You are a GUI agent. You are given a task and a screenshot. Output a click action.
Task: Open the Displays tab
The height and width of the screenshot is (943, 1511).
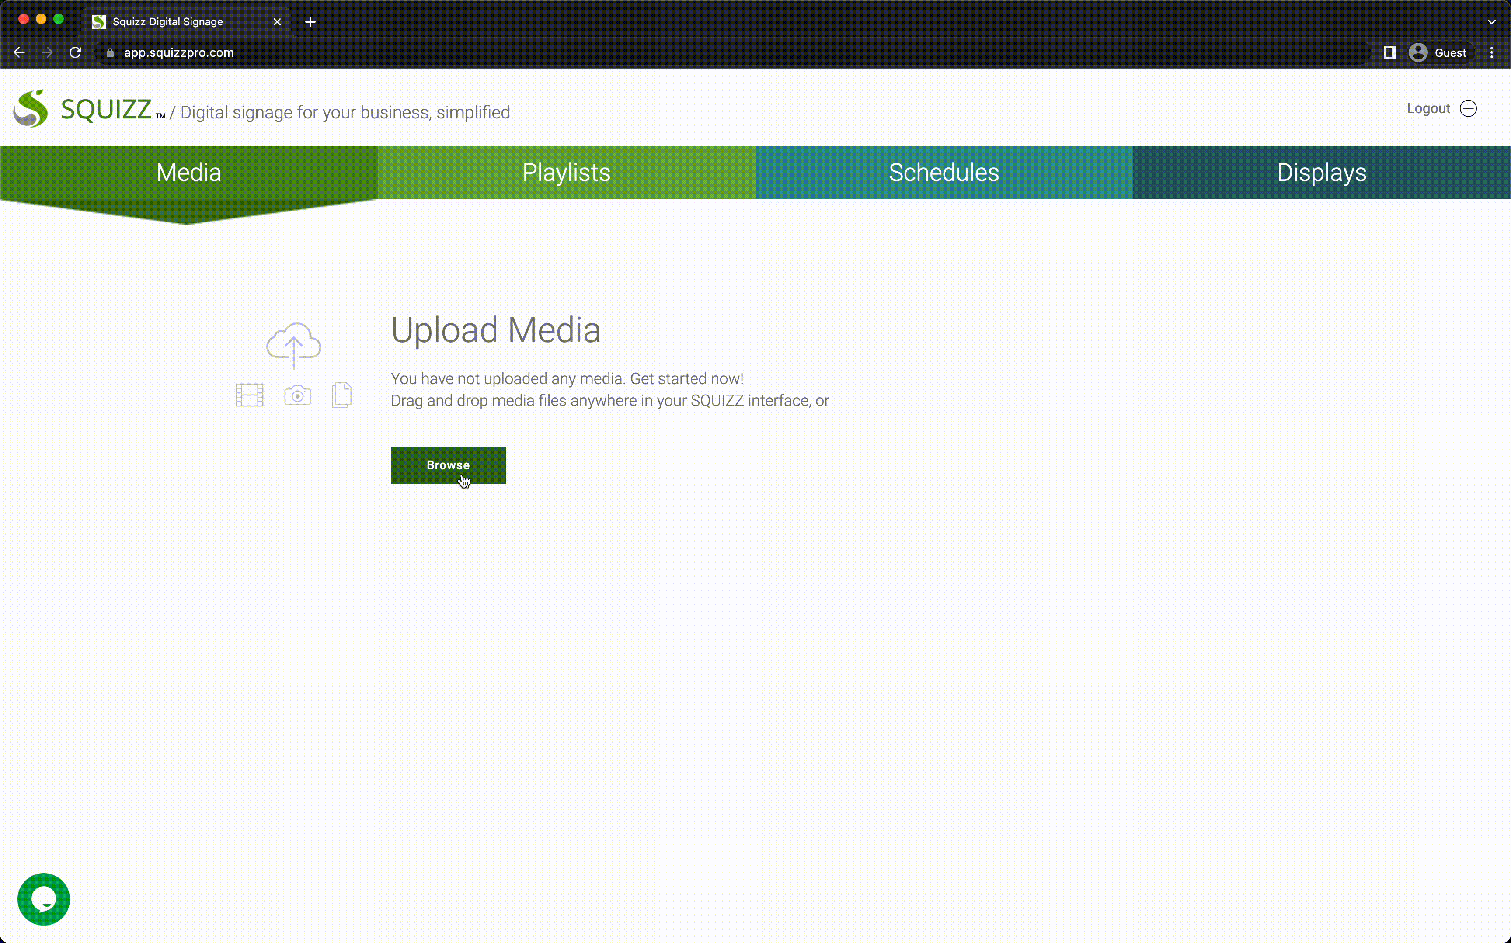pyautogui.click(x=1322, y=173)
